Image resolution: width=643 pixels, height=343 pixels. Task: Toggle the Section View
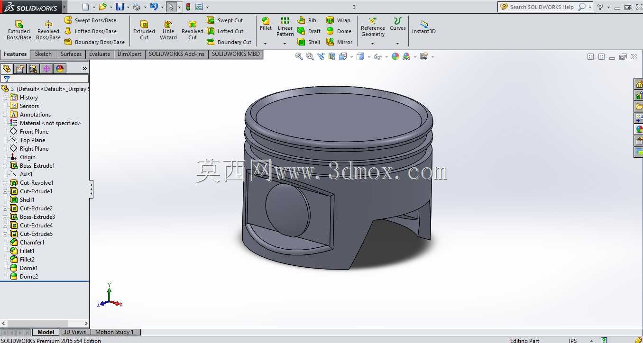[332, 56]
